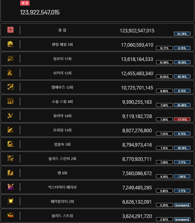
Task: Click compare badge on 페이탈리티 row
Action: [x=182, y=205]
